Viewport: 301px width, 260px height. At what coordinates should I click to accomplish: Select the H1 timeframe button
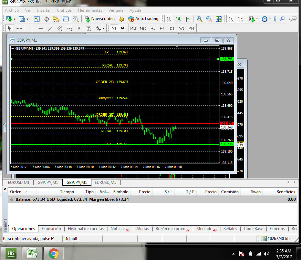153,28
